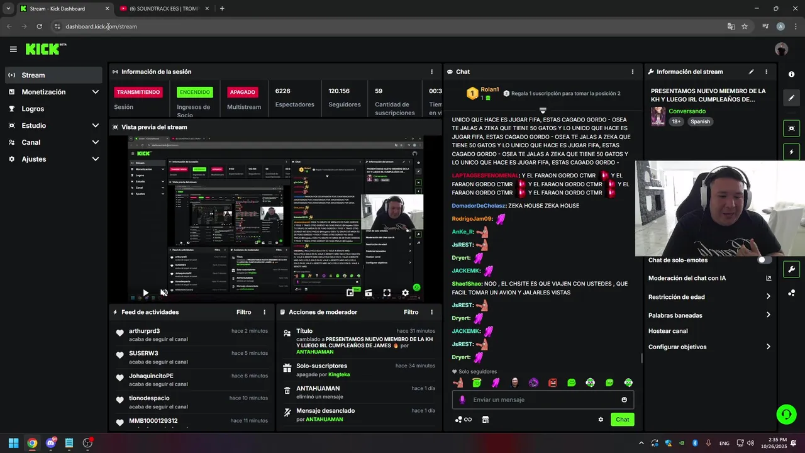Open Acciones de moderador three-dot menu
Viewport: 805px width, 453px height.
point(431,312)
